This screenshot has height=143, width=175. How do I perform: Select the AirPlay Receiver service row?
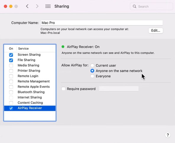(x=30, y=108)
